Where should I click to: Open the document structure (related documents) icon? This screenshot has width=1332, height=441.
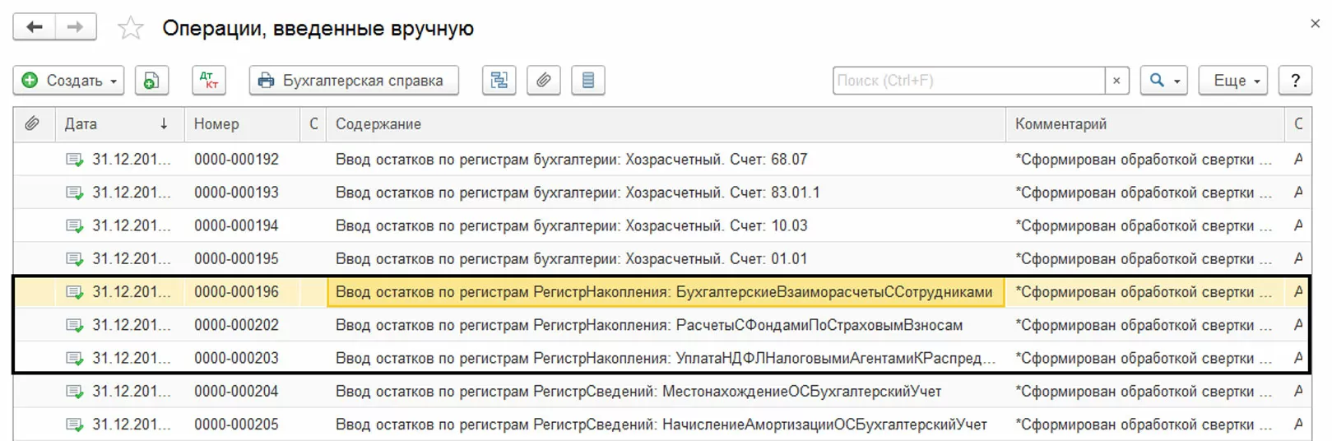click(x=499, y=81)
